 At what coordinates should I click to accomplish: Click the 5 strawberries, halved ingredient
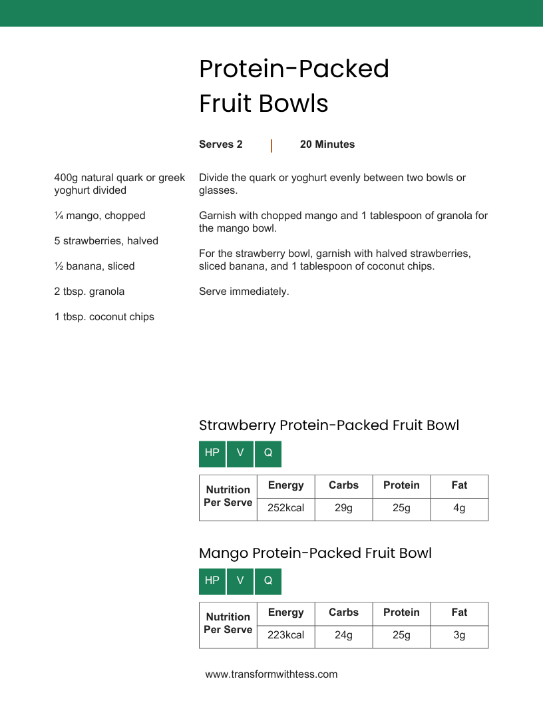coord(106,241)
